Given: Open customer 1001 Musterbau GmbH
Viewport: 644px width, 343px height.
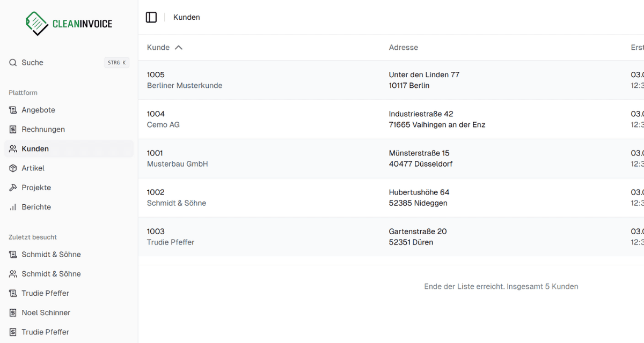Looking at the screenshot, I should click(x=391, y=158).
